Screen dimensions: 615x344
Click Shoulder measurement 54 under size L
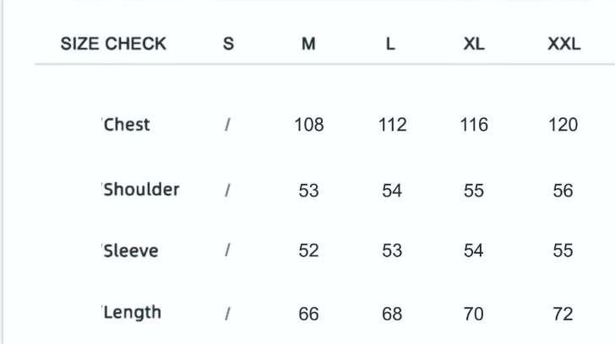(392, 191)
